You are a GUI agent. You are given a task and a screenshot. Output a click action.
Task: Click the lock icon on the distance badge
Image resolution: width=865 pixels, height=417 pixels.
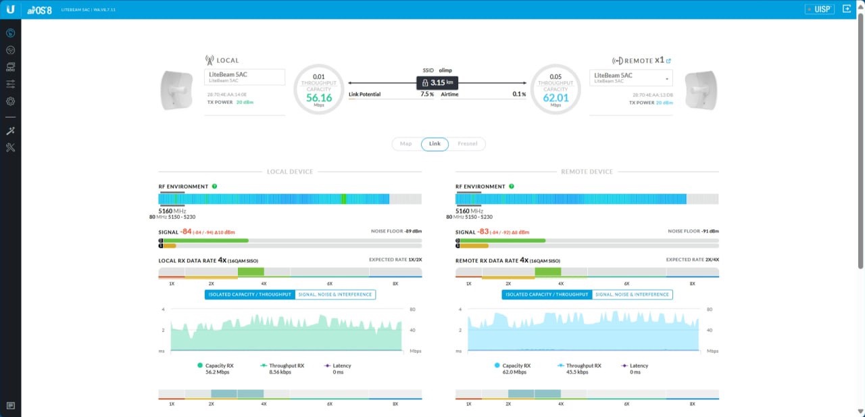(425, 82)
